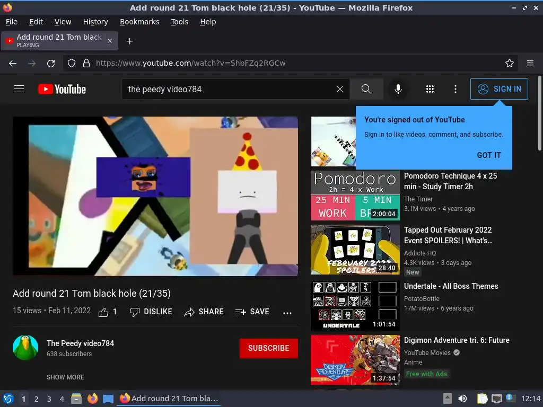Open the History menu
543x407 pixels.
(95, 22)
